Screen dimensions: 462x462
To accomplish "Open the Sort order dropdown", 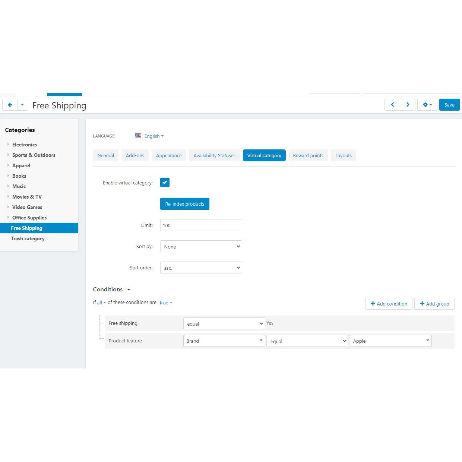I will point(201,268).
